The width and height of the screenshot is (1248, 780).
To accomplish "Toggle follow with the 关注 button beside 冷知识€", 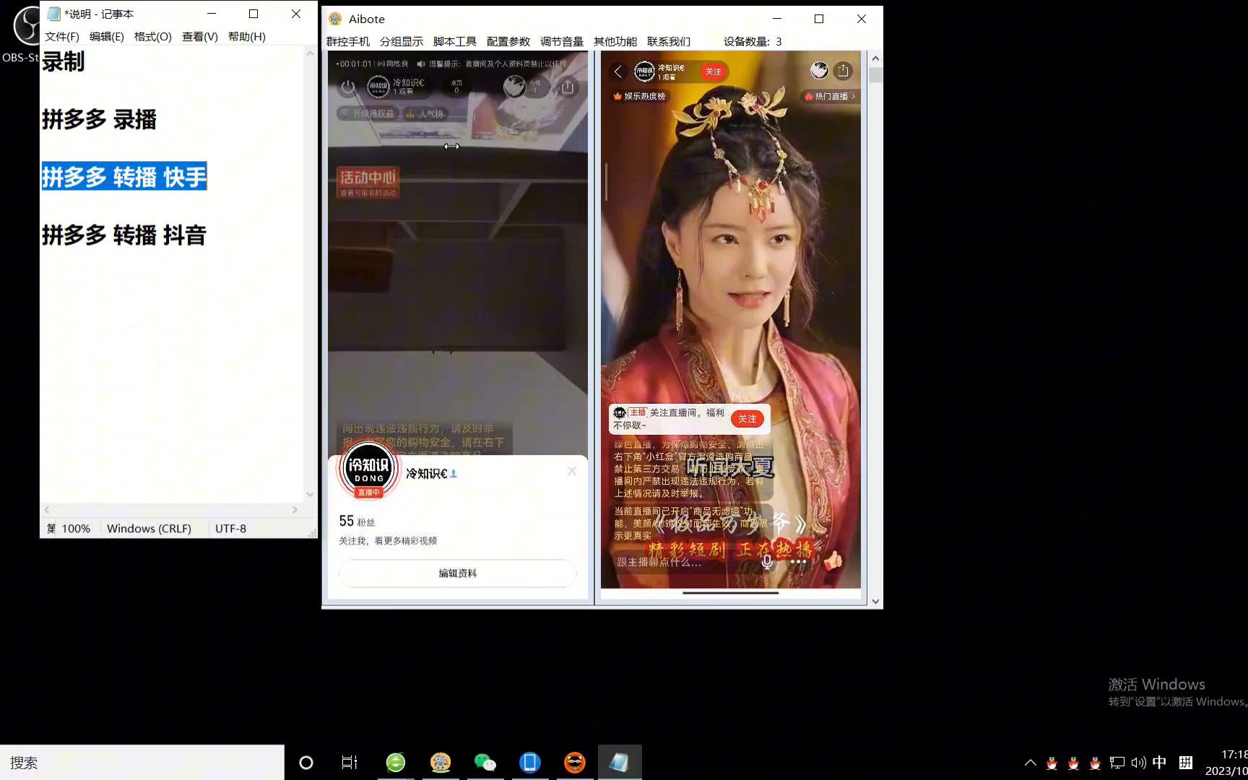I will coord(713,71).
